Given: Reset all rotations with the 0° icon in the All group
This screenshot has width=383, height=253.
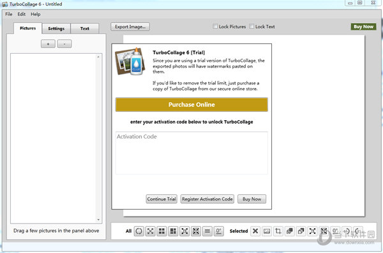Looking at the screenshot, I should 218,231.
